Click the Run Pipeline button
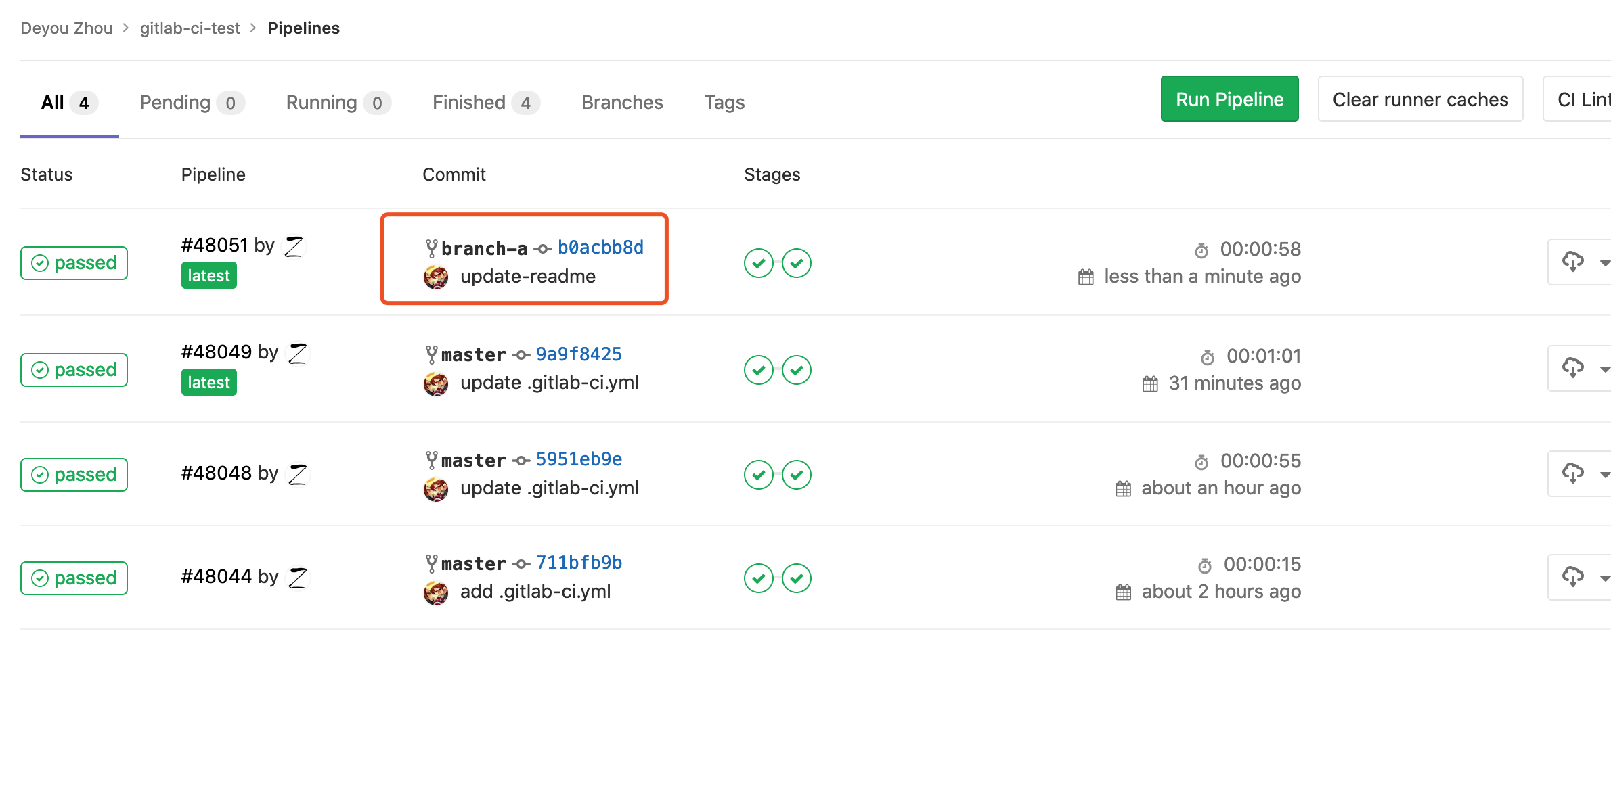1611x794 pixels. pyautogui.click(x=1229, y=99)
